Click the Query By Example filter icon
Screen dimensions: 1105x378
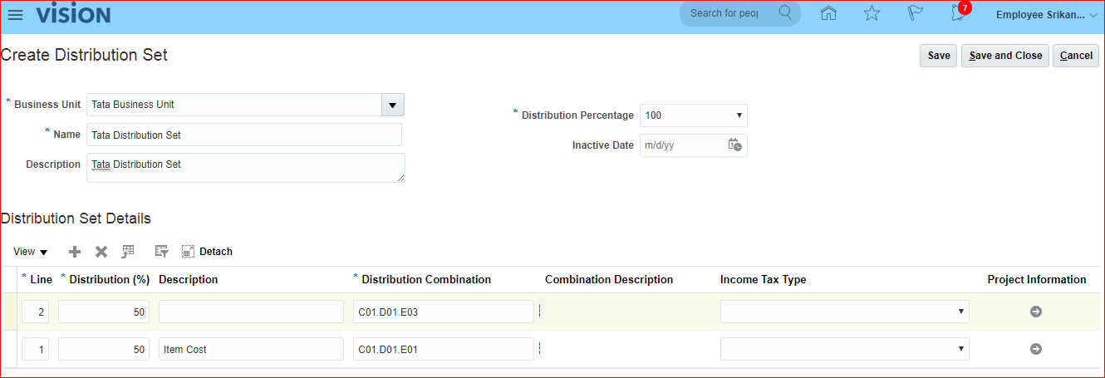click(x=161, y=252)
